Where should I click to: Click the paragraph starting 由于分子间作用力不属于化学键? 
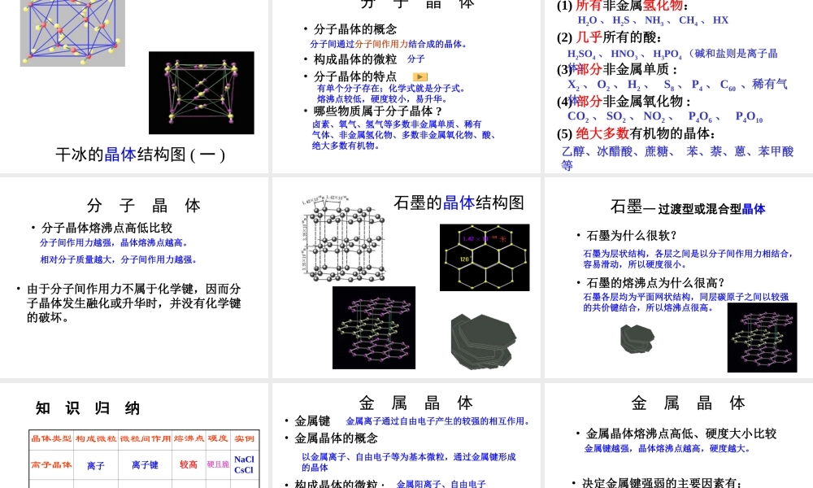tap(134, 303)
